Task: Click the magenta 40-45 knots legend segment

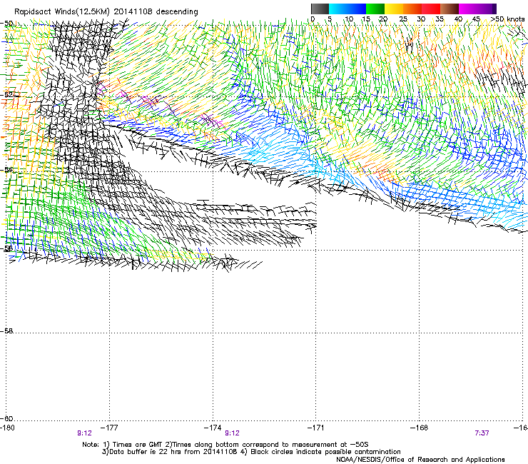Action: pos(468,9)
